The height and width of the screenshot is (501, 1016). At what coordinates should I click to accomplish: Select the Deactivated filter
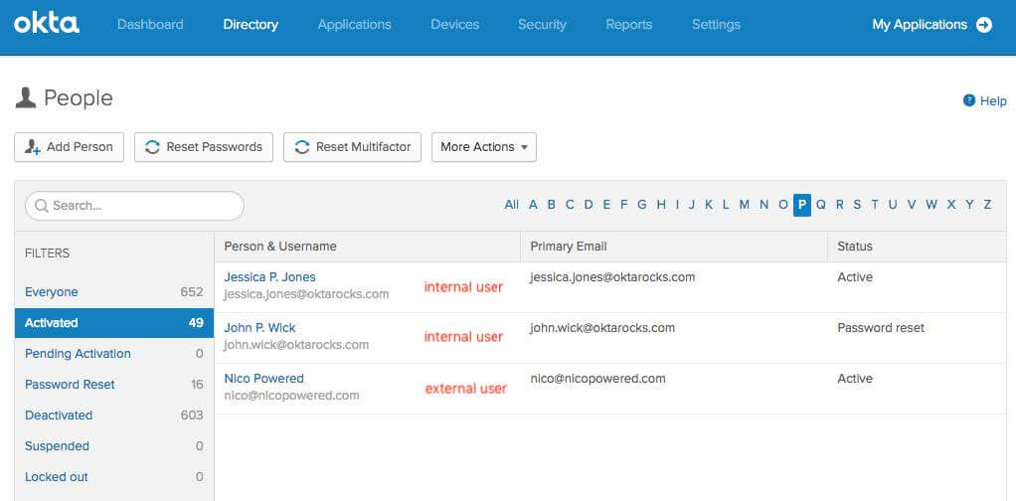[x=59, y=416]
